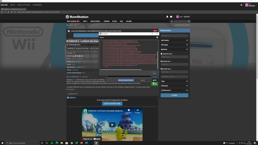Select the PokéPark 2 browser tab
Screen dimensions: 258x145
pyautogui.click(x=13, y=9)
